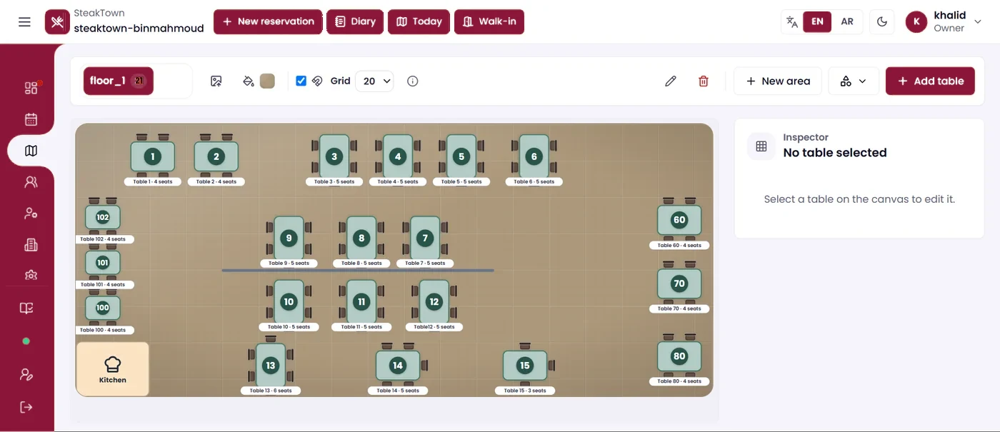Open the Diary view

355,21
